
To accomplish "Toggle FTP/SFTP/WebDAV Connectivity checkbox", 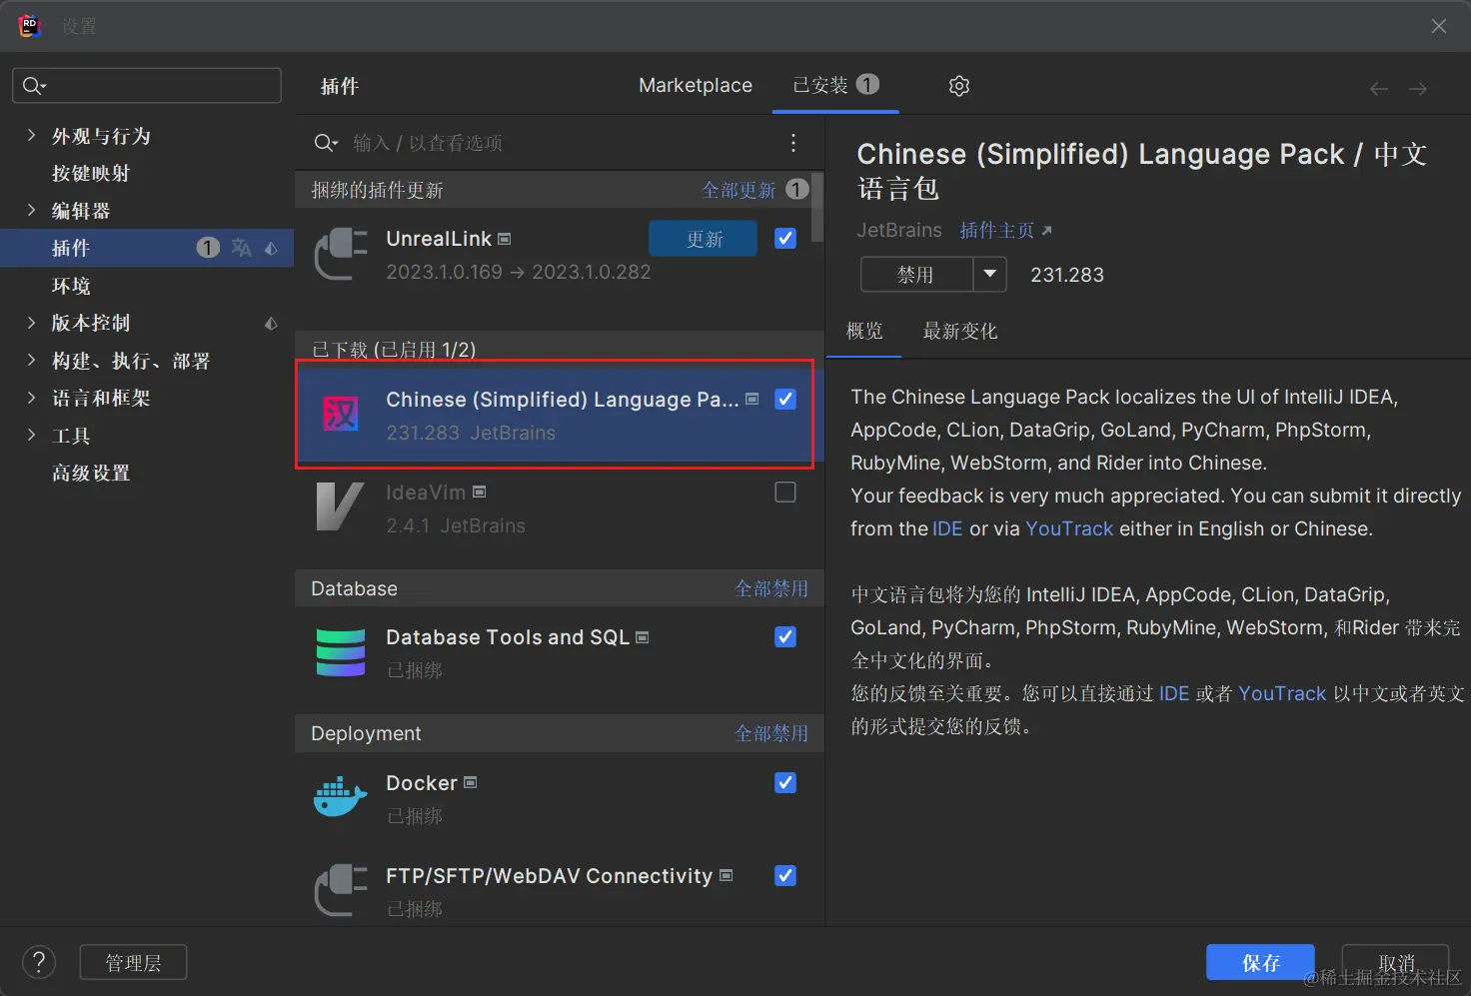I will (785, 875).
